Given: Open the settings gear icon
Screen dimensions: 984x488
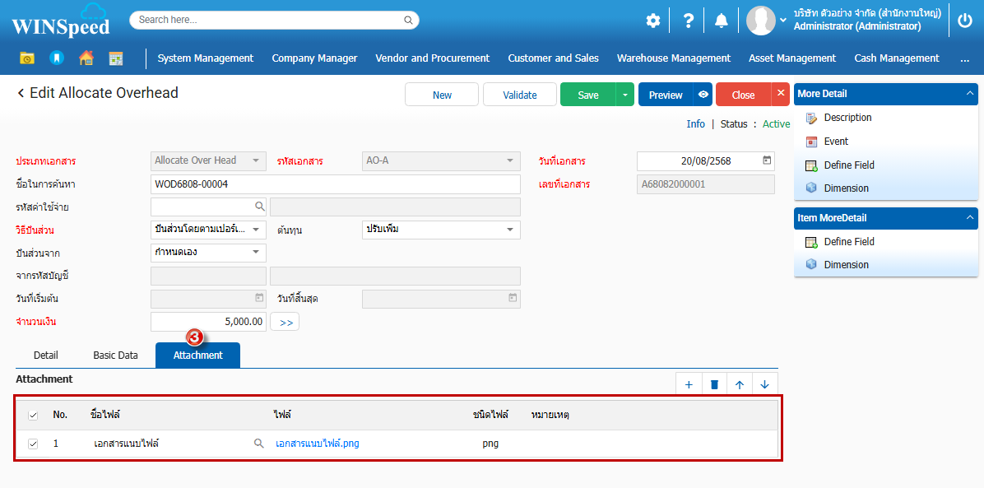Looking at the screenshot, I should [652, 21].
